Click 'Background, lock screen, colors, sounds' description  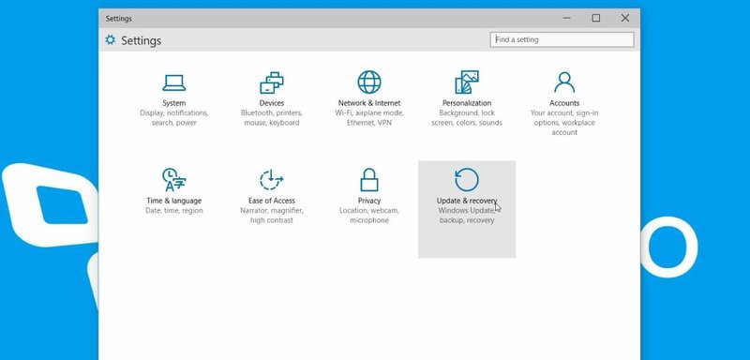click(467, 118)
